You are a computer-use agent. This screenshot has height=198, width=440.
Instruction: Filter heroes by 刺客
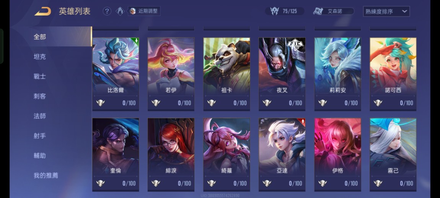(x=40, y=96)
